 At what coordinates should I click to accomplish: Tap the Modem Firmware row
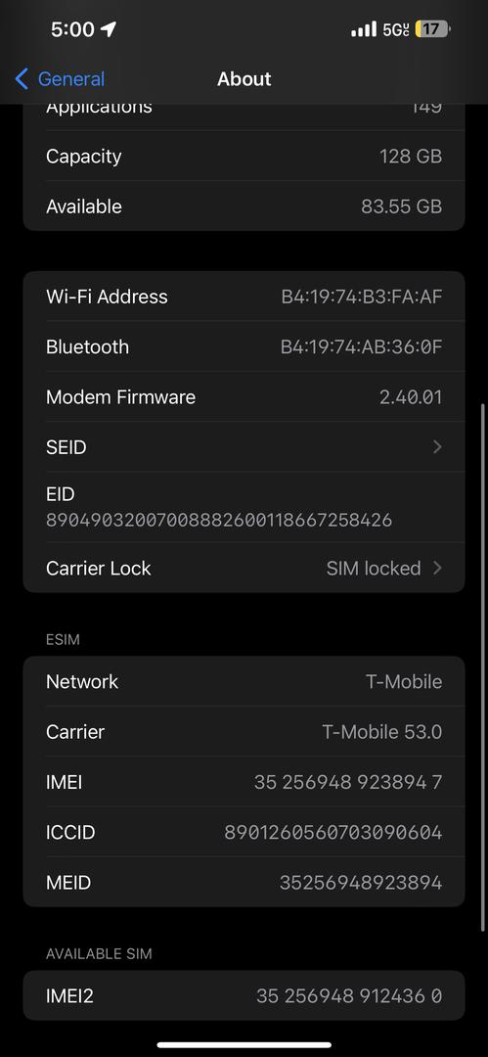(x=244, y=397)
